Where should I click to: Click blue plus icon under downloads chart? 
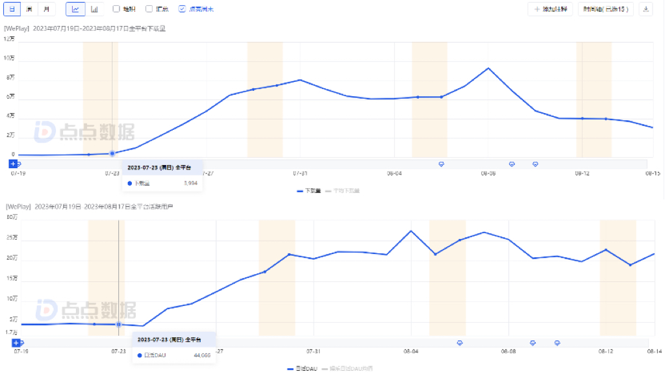click(13, 164)
